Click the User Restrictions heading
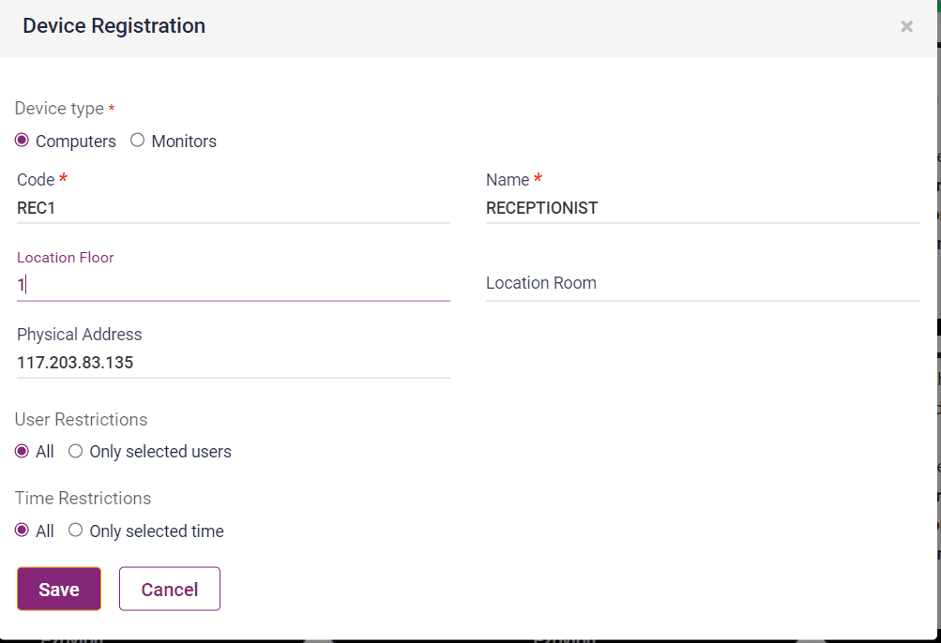The image size is (941, 643). (81, 419)
